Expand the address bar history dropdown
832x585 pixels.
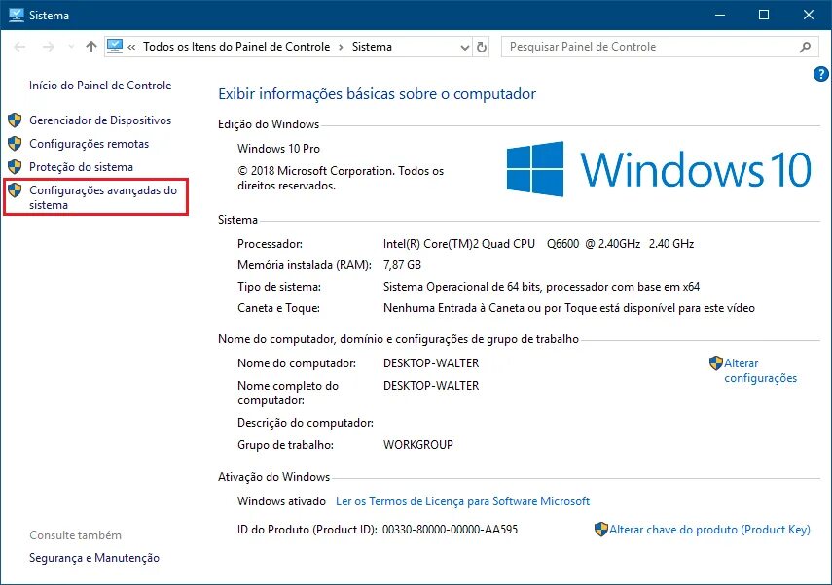(x=465, y=48)
